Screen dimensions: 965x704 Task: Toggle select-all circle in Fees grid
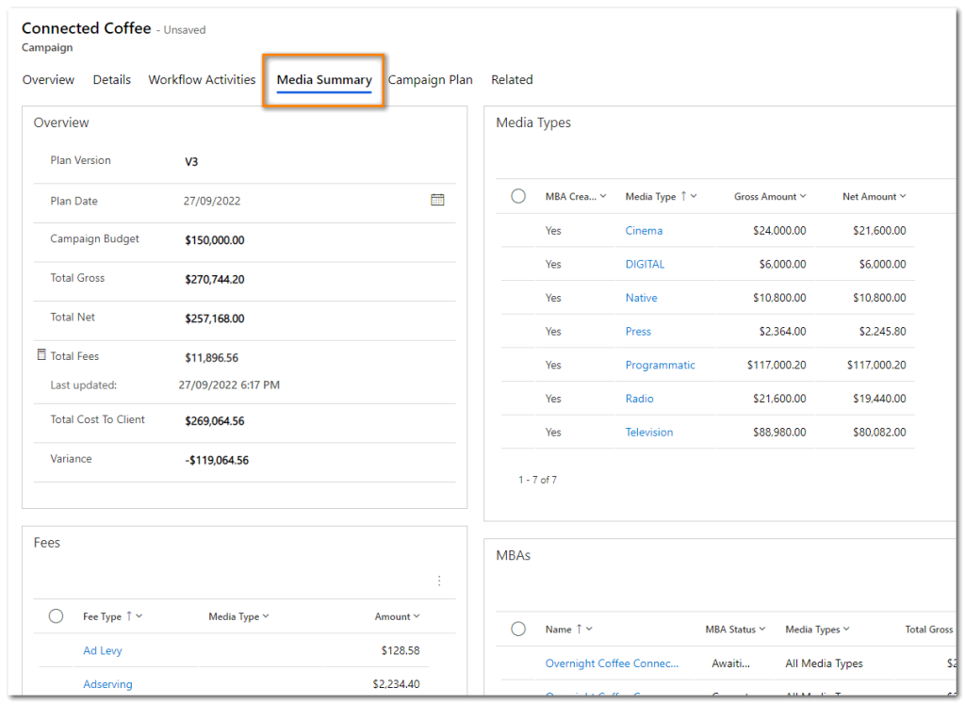pos(56,616)
